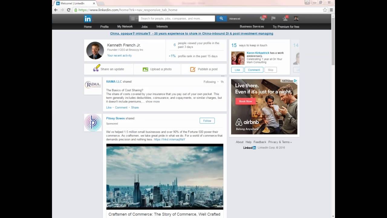This screenshot has width=387, height=218.
Task: Reload the page with refresh icon
Action: click(69, 10)
